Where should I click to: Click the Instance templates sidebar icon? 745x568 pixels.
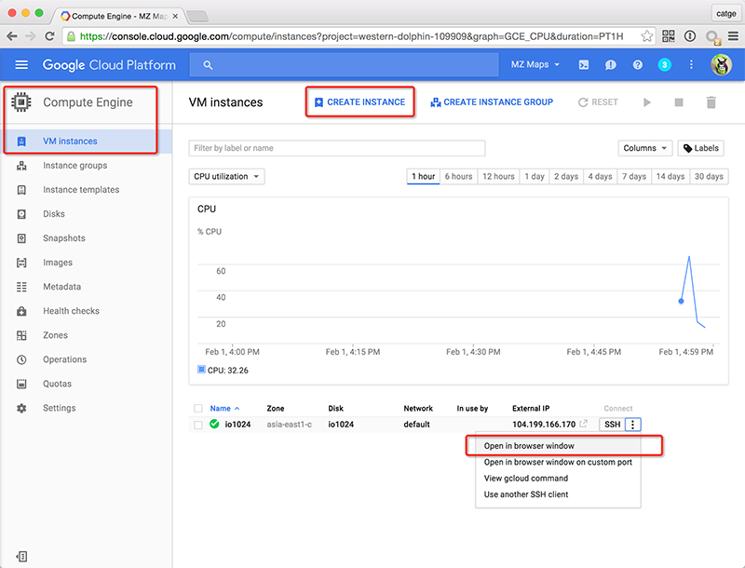(21, 190)
